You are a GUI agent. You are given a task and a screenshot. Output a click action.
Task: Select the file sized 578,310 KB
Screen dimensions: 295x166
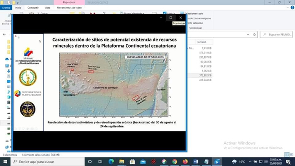pos(205,53)
